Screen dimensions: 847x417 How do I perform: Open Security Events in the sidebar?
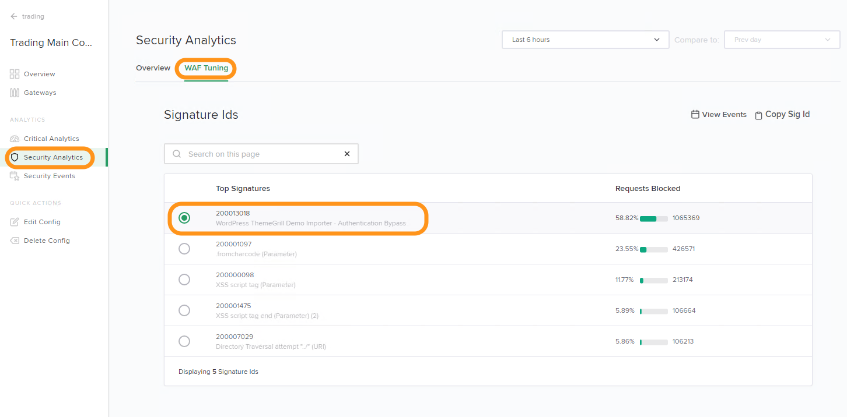click(x=50, y=176)
